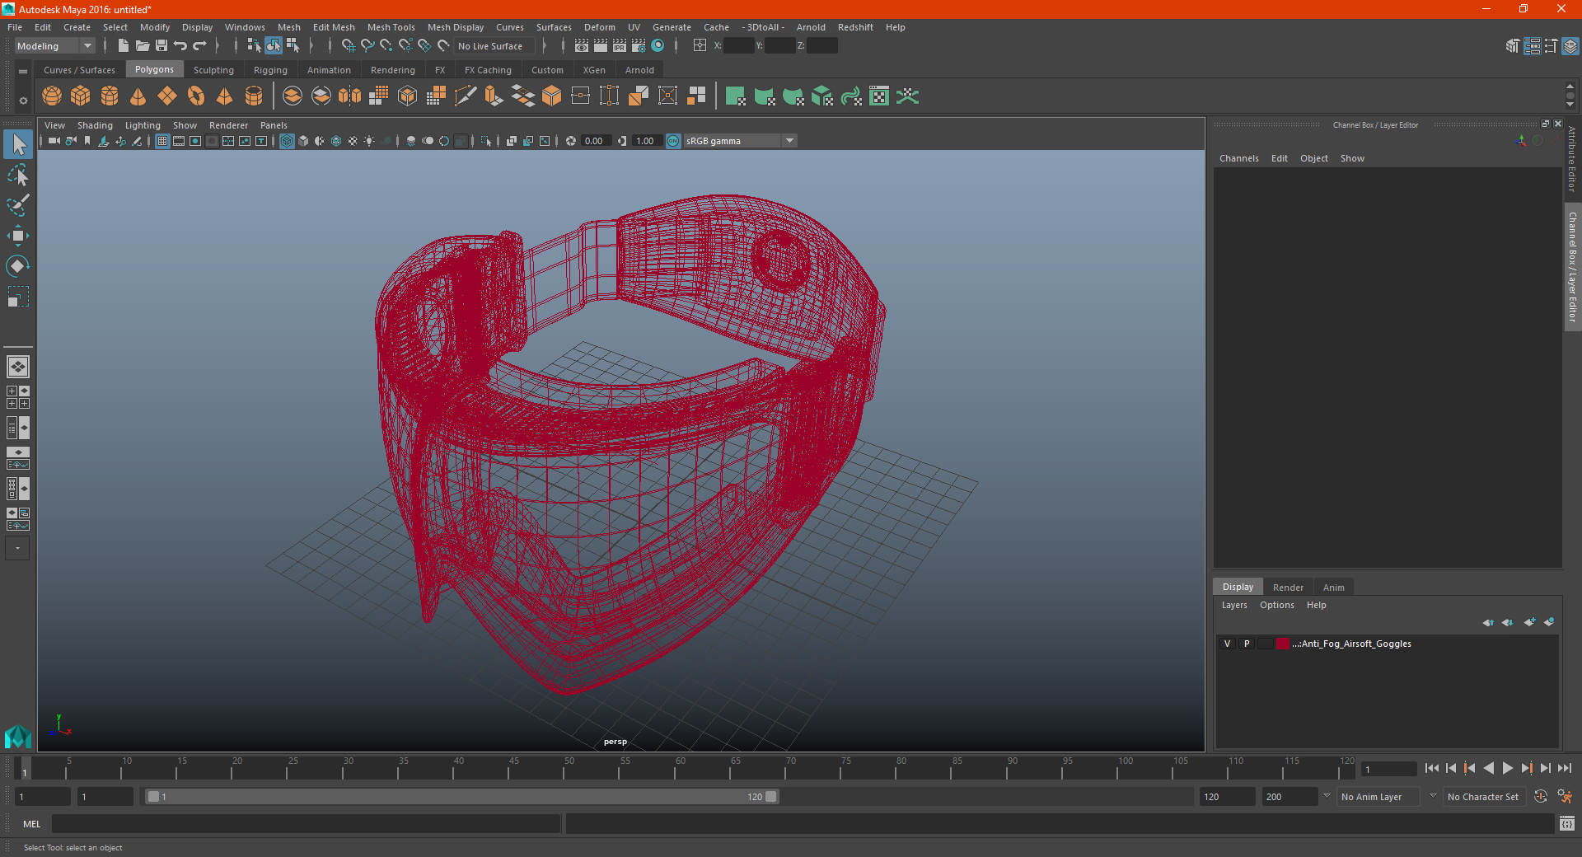Open the Edit Mesh menu
This screenshot has height=857, width=1582.
tap(334, 27)
